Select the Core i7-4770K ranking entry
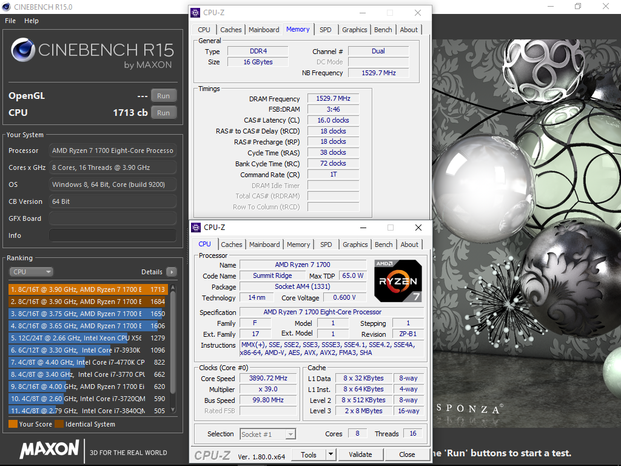The image size is (621, 466). click(x=88, y=362)
